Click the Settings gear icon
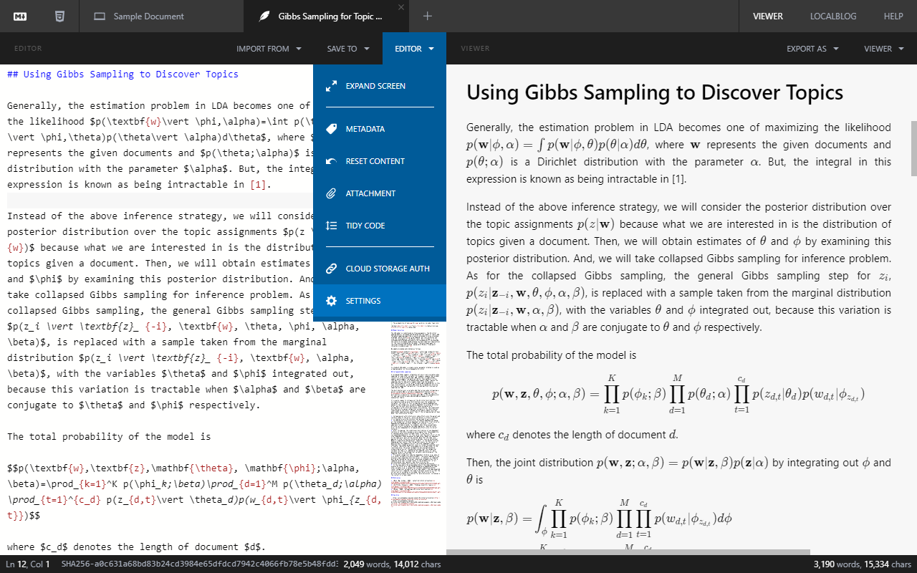The image size is (917, 573). (x=331, y=301)
